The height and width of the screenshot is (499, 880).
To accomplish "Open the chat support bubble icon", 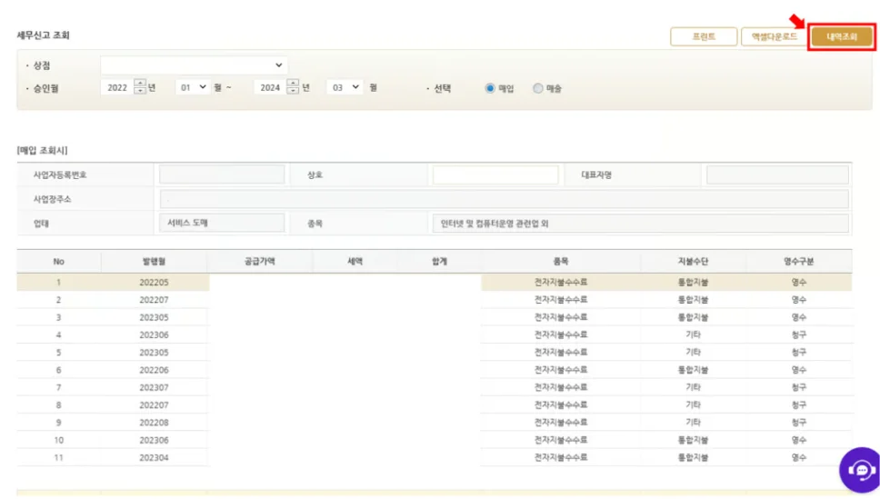I will tap(859, 469).
